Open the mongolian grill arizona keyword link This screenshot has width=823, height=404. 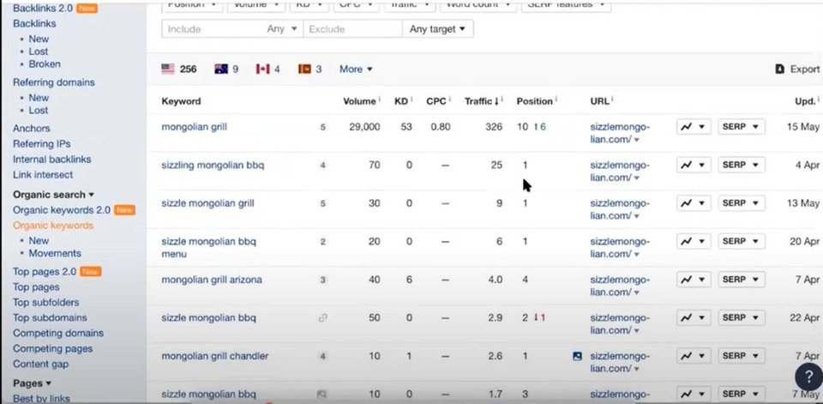[x=212, y=280]
